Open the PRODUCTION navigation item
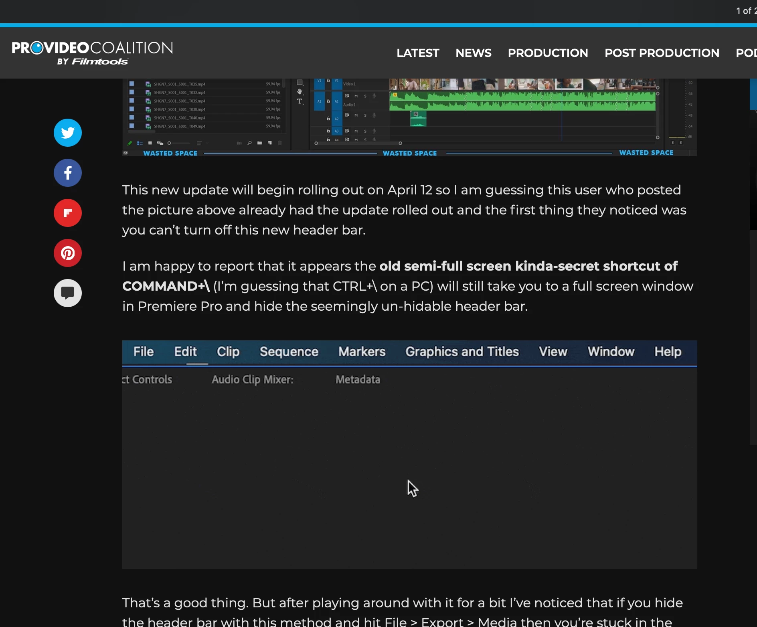Image resolution: width=757 pixels, height=627 pixels. [x=548, y=53]
